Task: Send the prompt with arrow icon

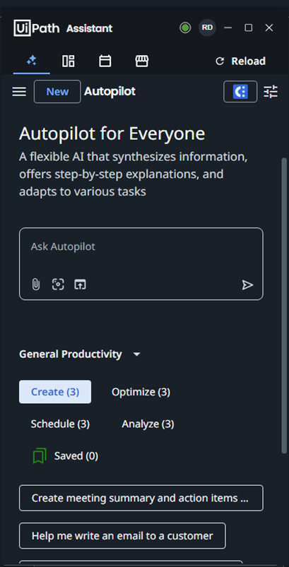Action: click(247, 285)
